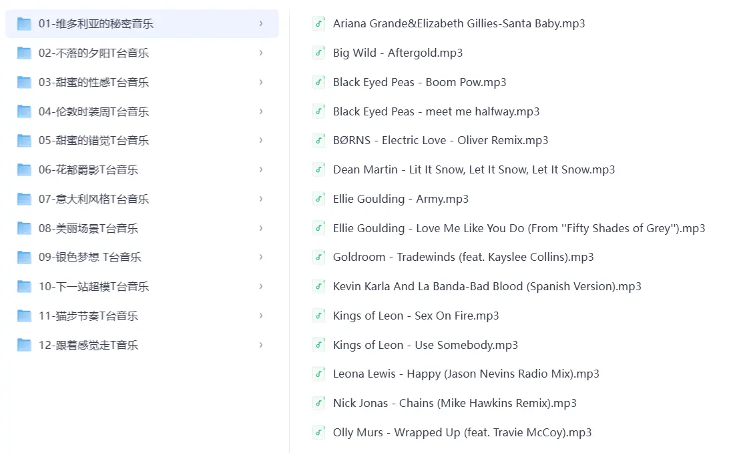Click folder icon of 12-跟着感觉走T音乐
This screenshot has height=453, width=743.
(24, 346)
